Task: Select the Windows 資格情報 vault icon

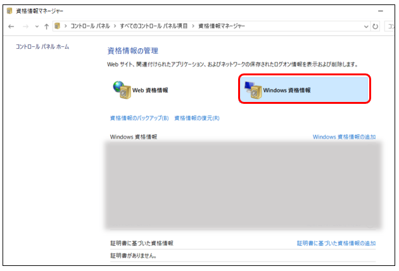Action: click(253, 90)
